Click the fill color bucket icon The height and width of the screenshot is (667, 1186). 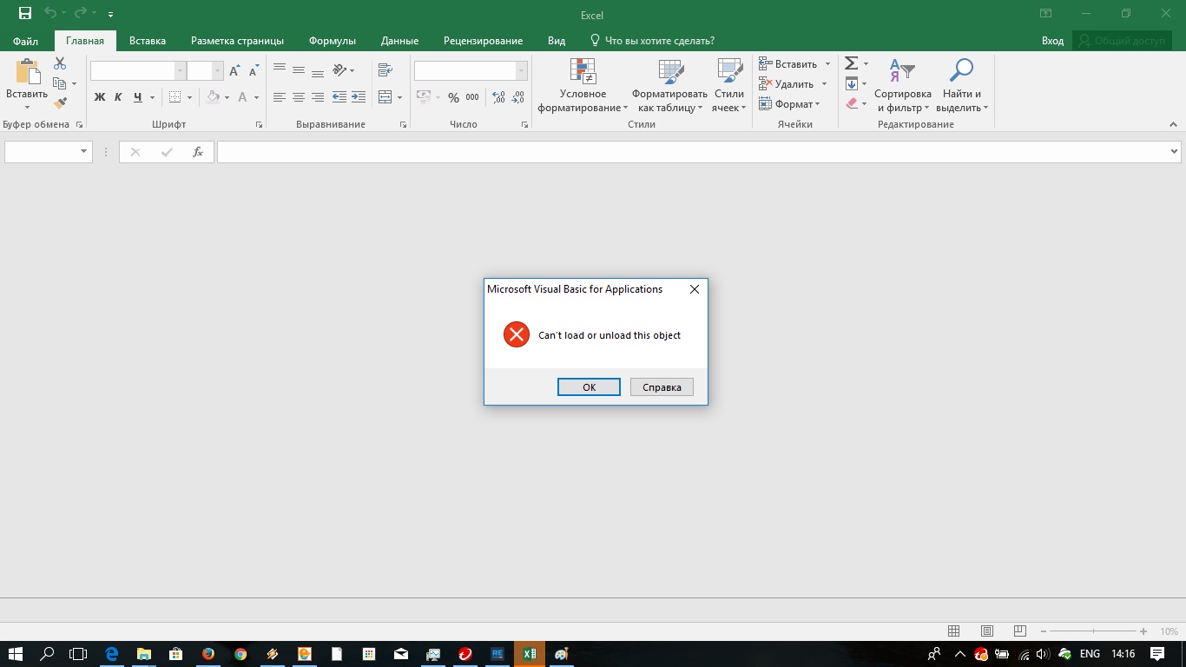213,97
